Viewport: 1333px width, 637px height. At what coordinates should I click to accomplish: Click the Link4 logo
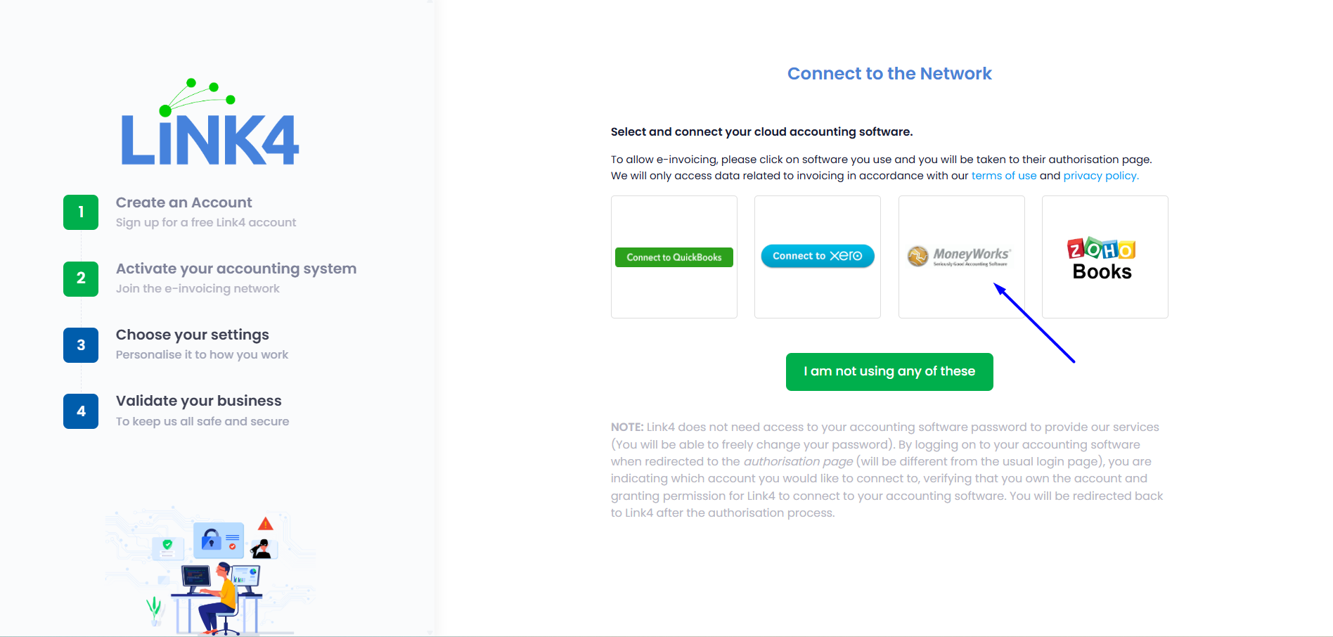(210, 124)
